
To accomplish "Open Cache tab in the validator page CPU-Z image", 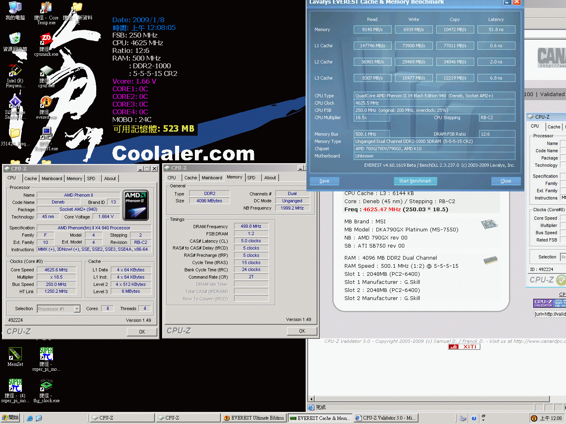I will pyautogui.click(x=554, y=127).
